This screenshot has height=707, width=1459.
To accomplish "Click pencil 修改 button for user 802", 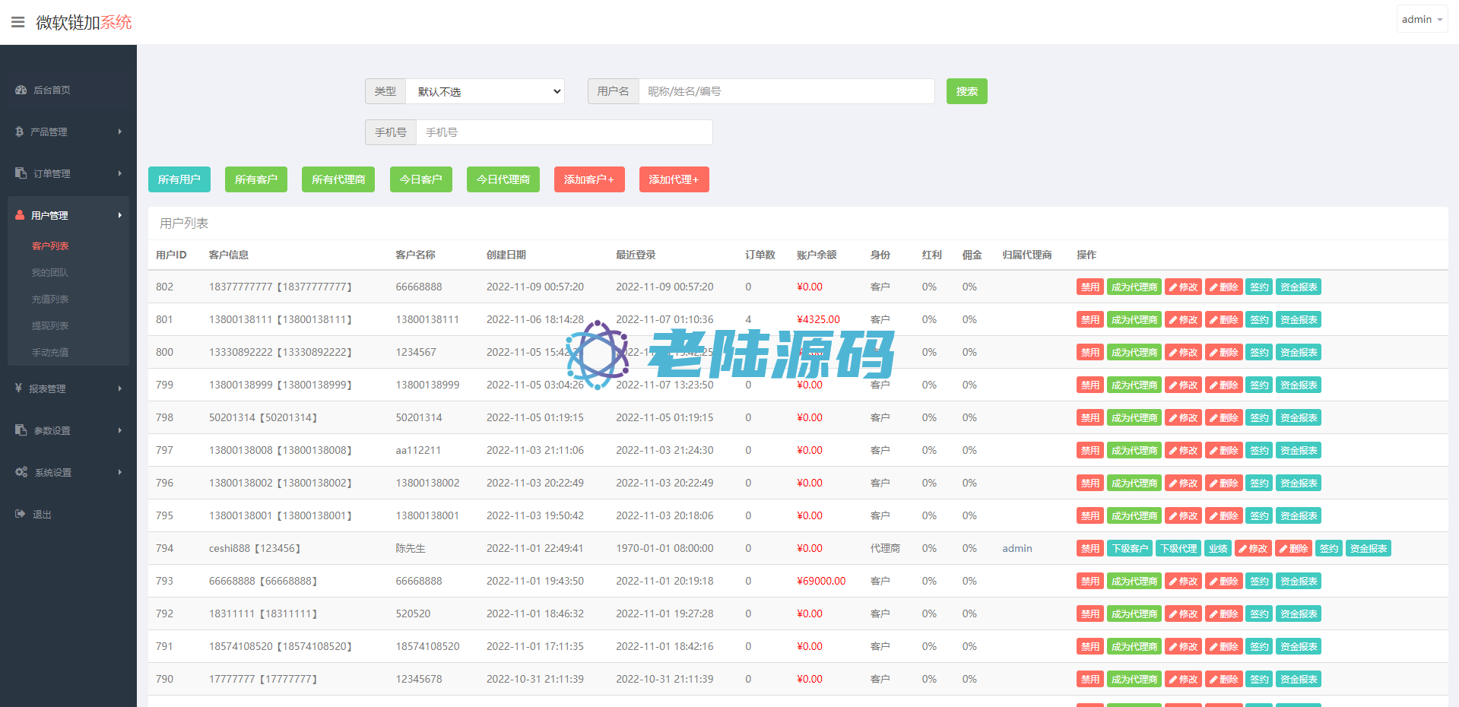I will pos(1183,287).
